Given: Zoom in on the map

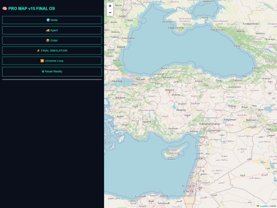Looking at the screenshot, I should pyautogui.click(x=110, y=6).
